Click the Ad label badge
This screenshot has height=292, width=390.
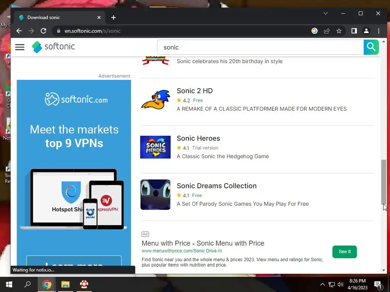(145, 234)
